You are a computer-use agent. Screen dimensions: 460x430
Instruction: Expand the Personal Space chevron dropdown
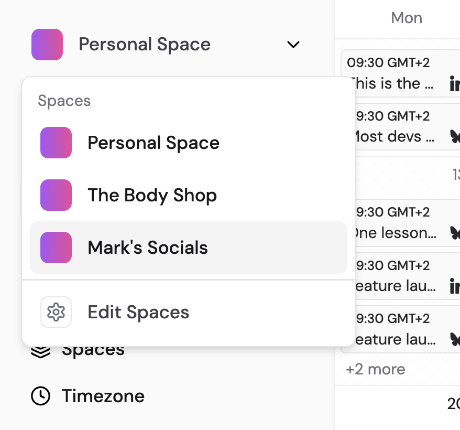293,45
